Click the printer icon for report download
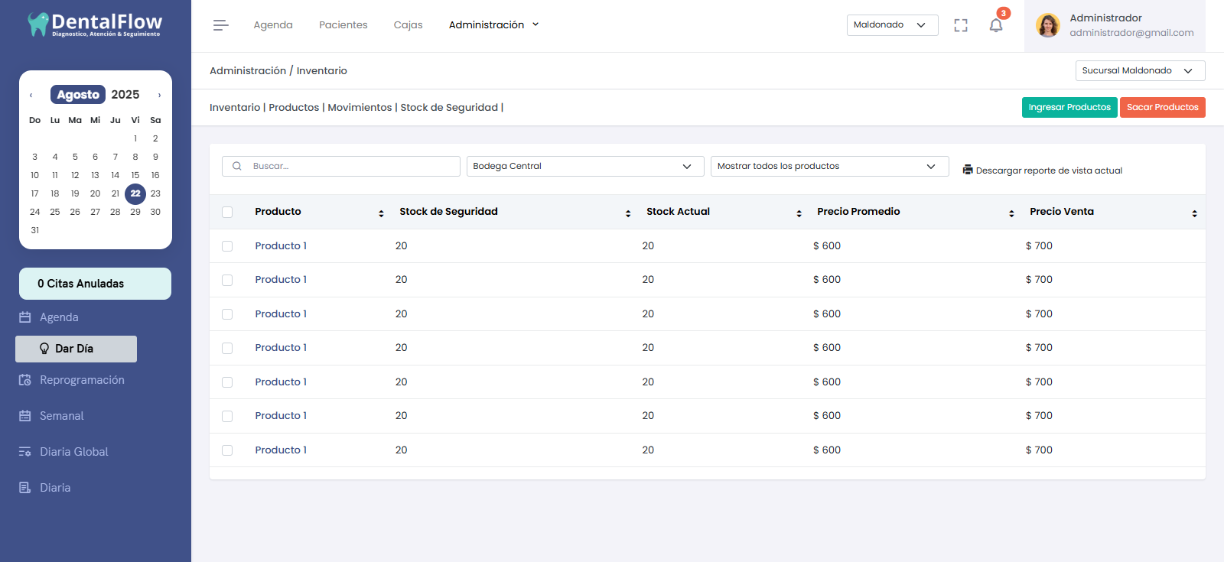This screenshot has width=1224, height=562. (x=968, y=170)
